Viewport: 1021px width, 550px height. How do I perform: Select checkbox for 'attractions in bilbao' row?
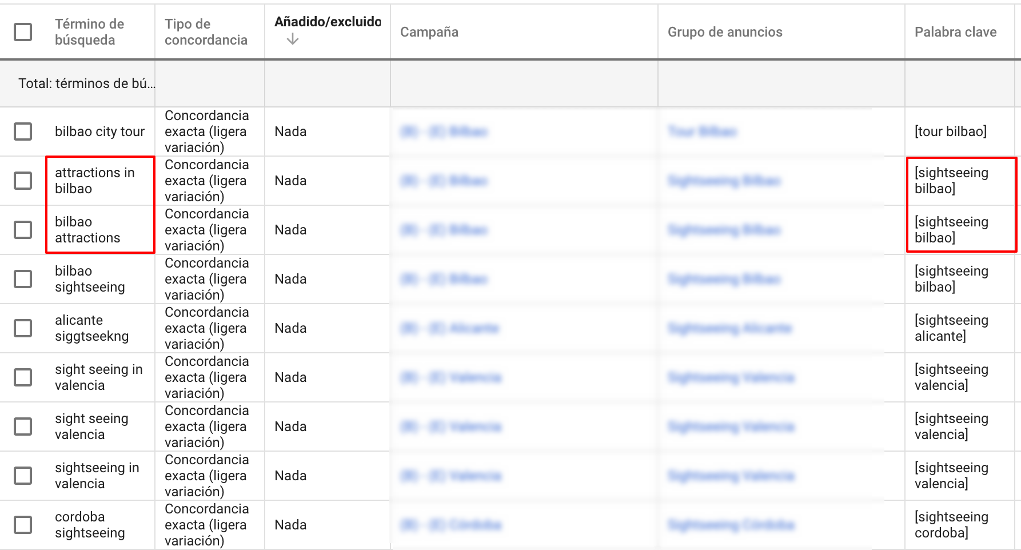pyautogui.click(x=23, y=181)
